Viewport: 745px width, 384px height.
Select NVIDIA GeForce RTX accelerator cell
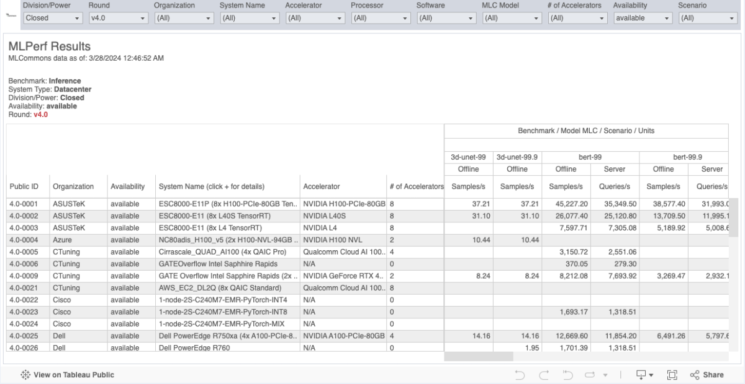(x=344, y=276)
